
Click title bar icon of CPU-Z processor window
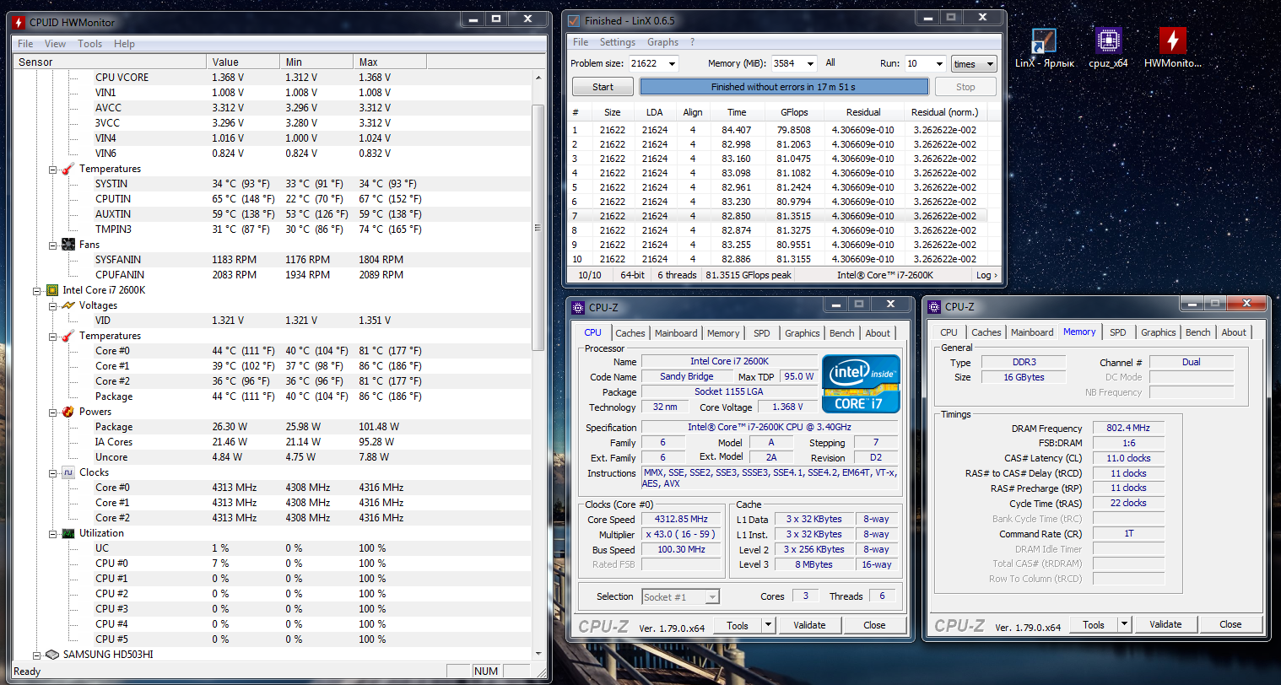click(578, 307)
